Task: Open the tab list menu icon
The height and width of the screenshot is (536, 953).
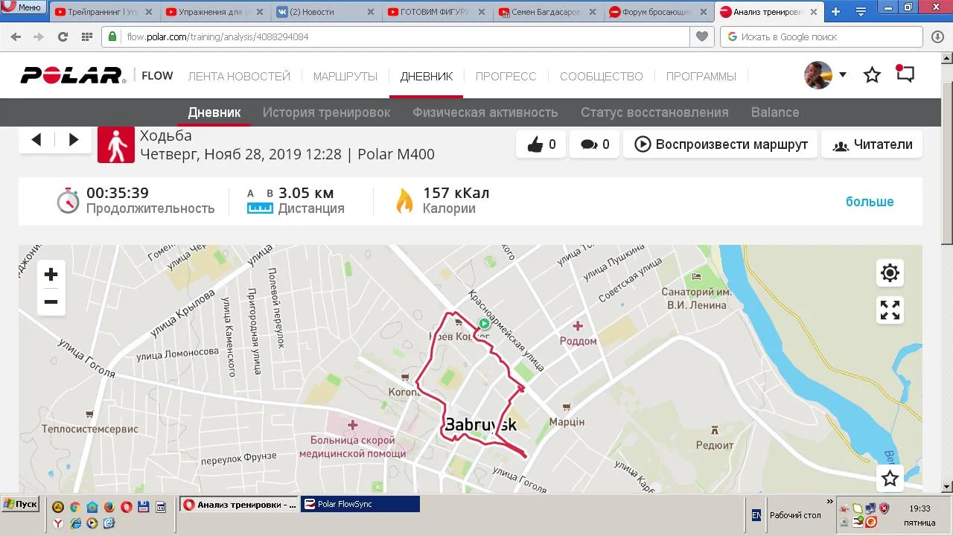Action: point(861,12)
